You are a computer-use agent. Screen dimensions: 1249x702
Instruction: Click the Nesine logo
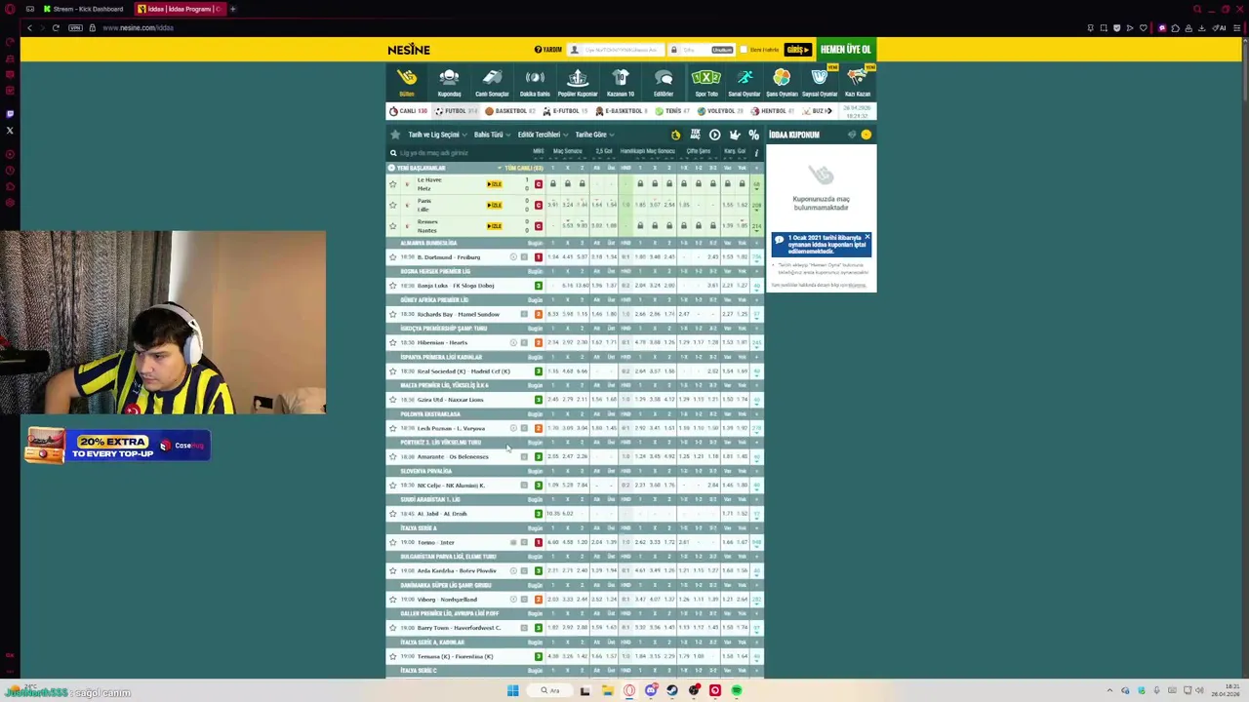click(x=409, y=49)
